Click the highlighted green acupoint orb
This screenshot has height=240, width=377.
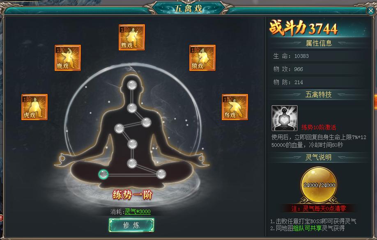[x=103, y=174]
